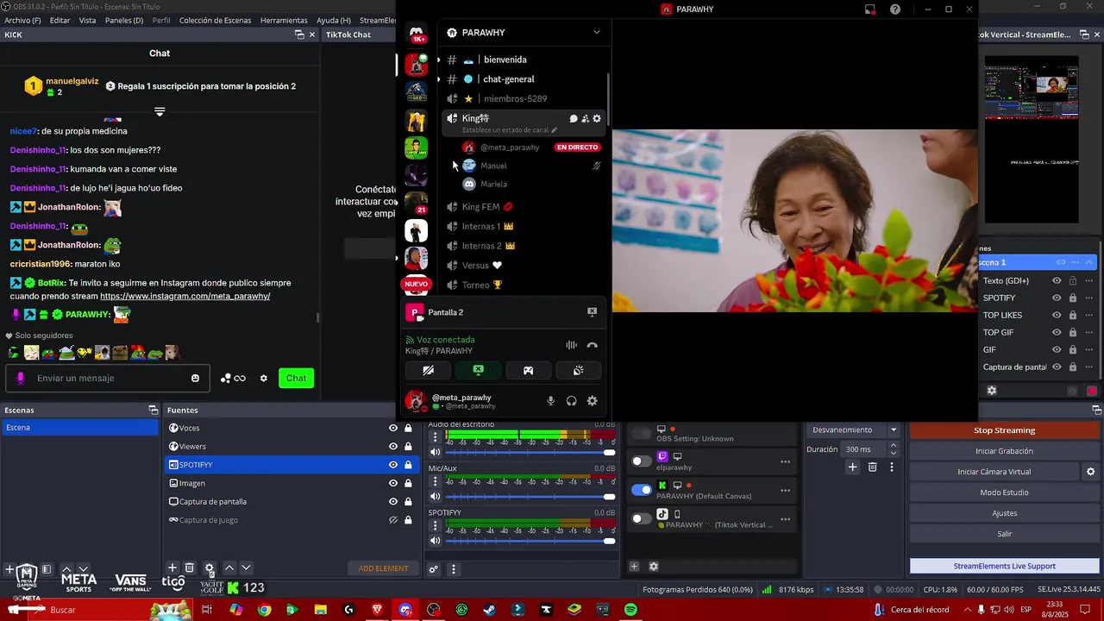The width and height of the screenshot is (1104, 621).
Task: Mute Discord microphone
Action: tap(550, 401)
